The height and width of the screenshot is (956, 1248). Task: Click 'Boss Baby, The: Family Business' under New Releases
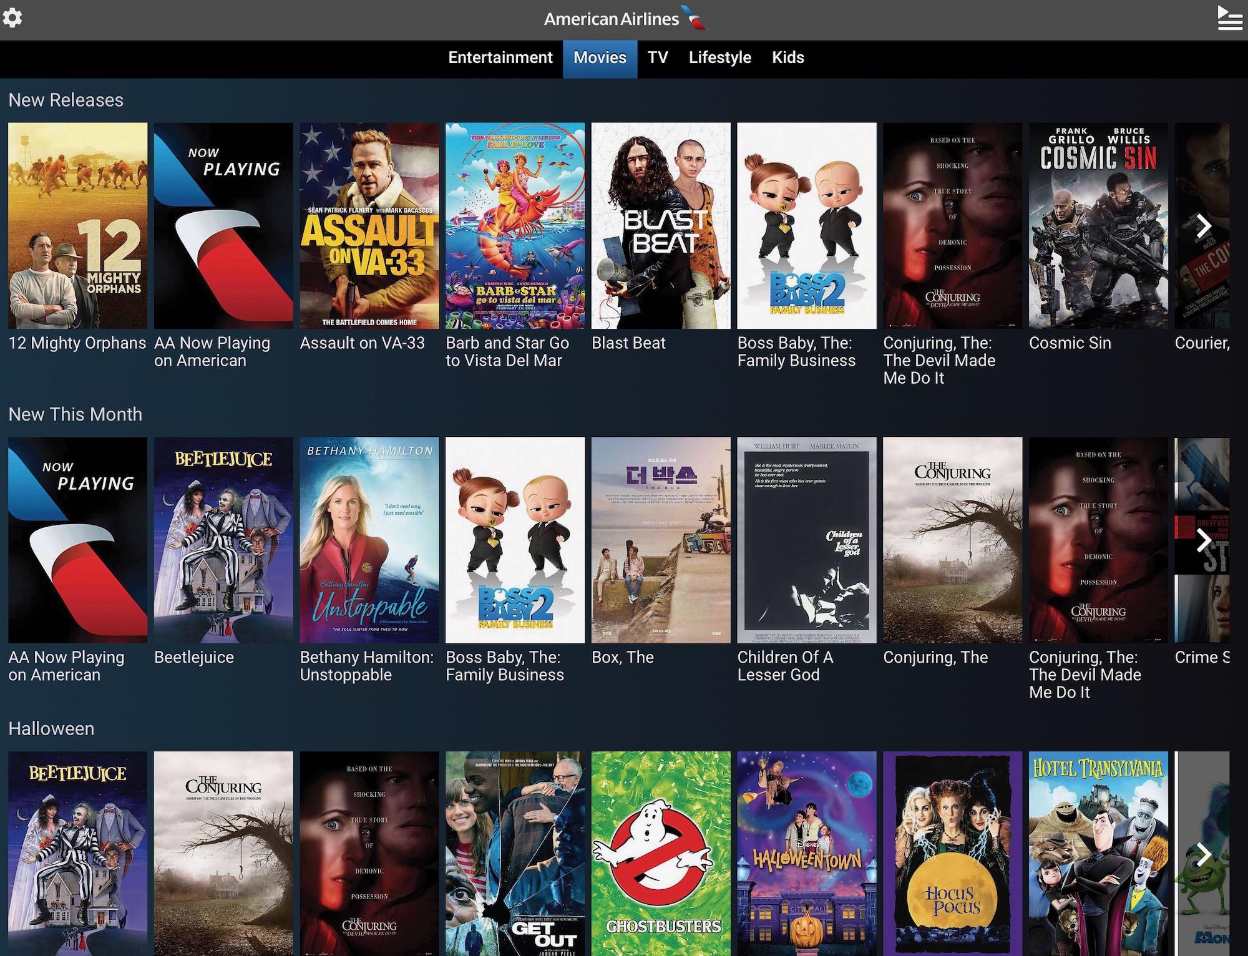[797, 352]
